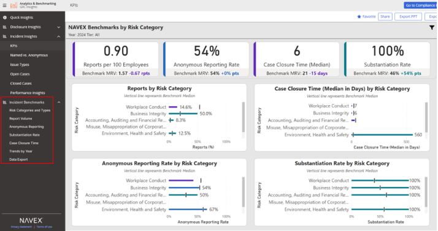Click the Reports per 100 Employees card
The image size is (438, 231).
[x=116, y=59]
